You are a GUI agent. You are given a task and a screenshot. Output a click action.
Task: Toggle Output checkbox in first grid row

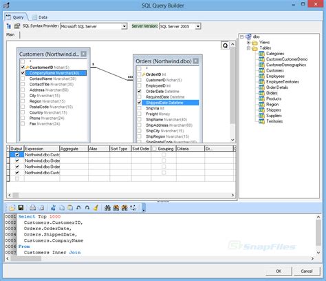point(17,154)
